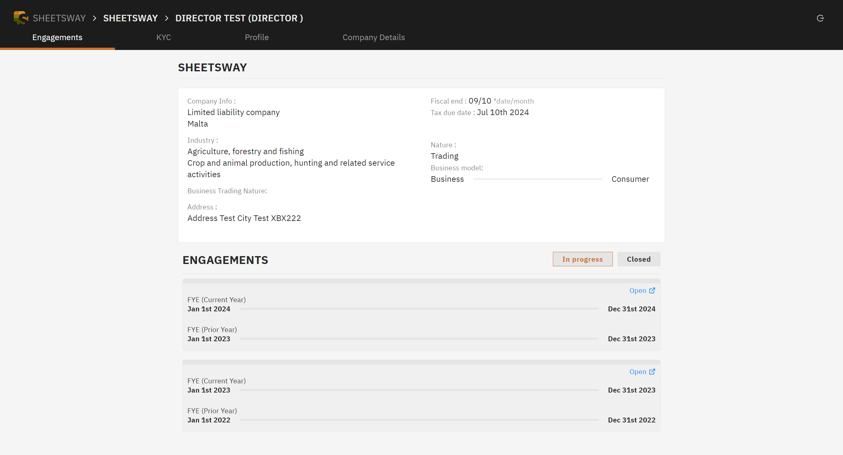The image size is (843, 455).
Task: Go to the bold SHEETSWAY company breadcrumb
Action: coord(130,18)
